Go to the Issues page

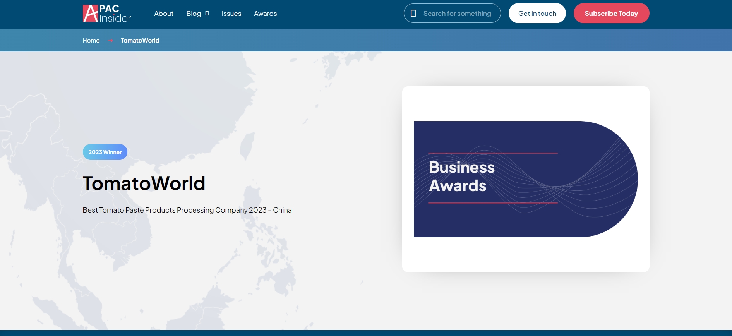click(x=231, y=14)
